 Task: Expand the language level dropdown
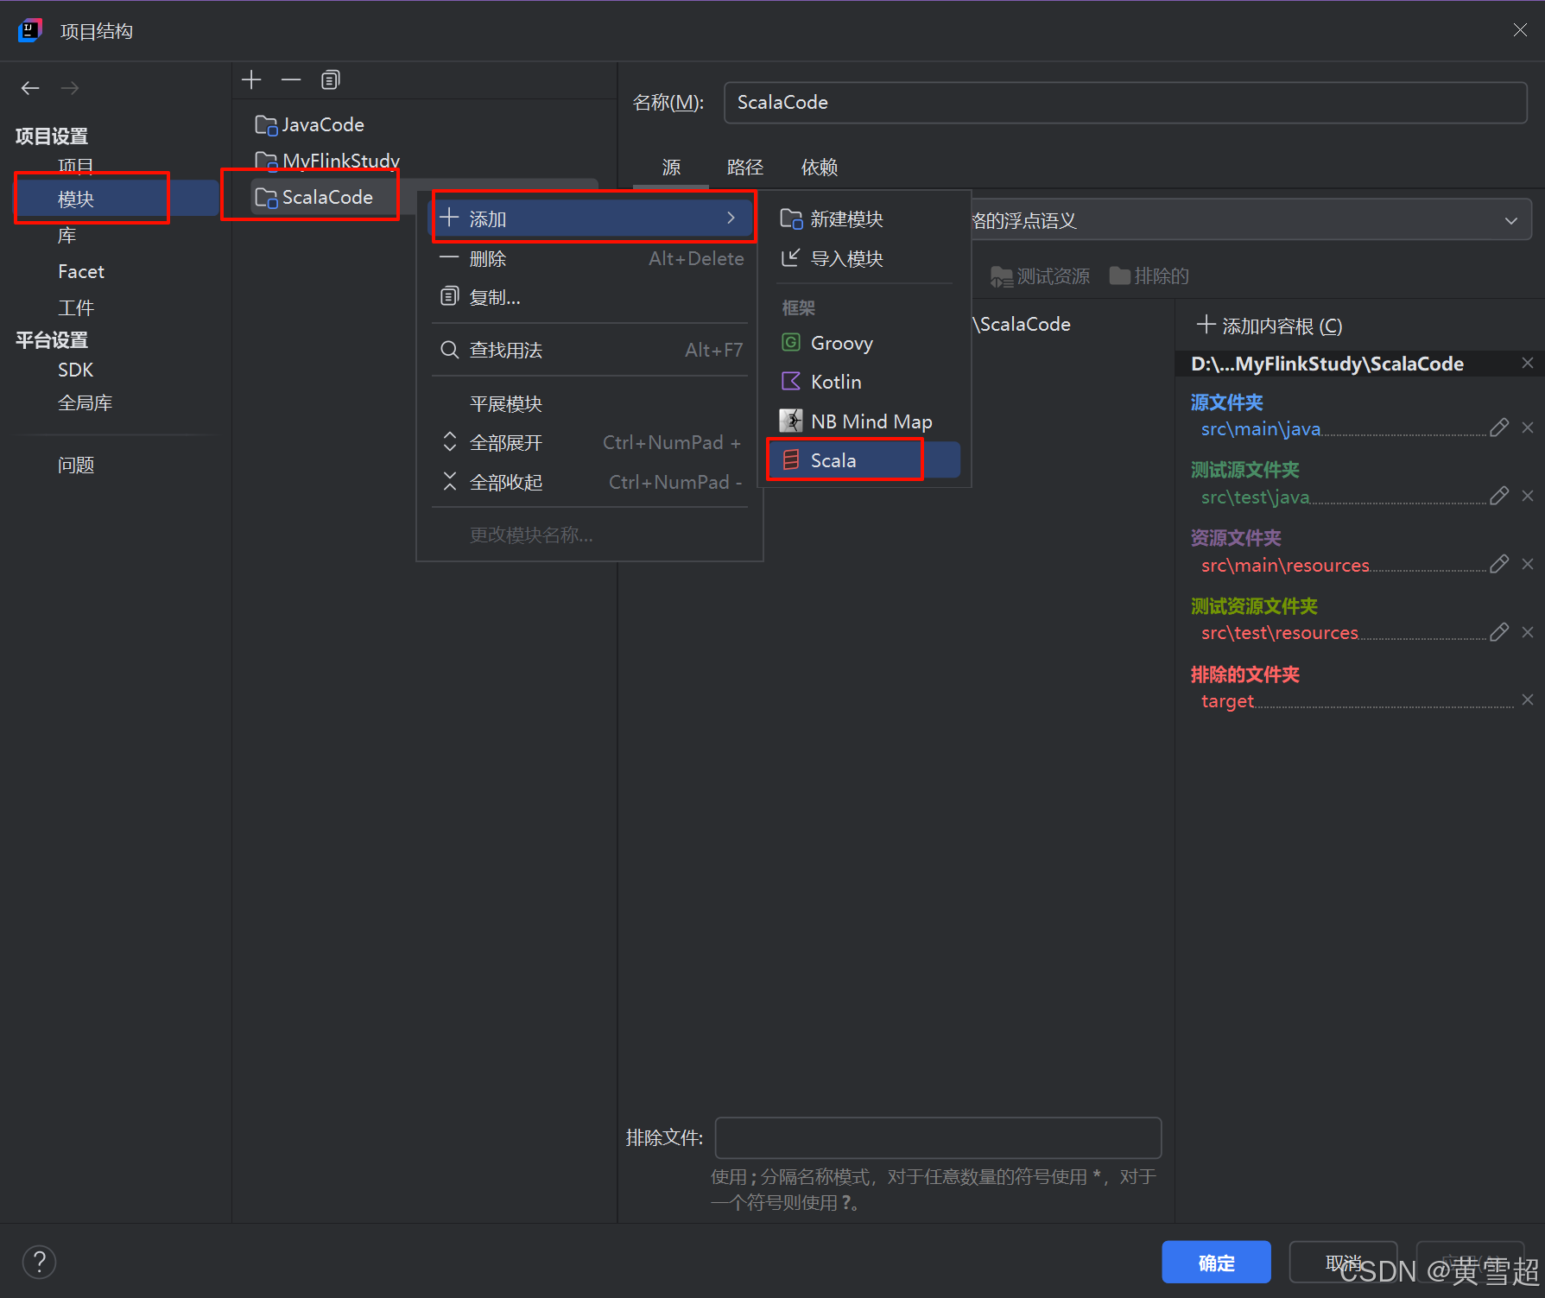(x=1510, y=220)
